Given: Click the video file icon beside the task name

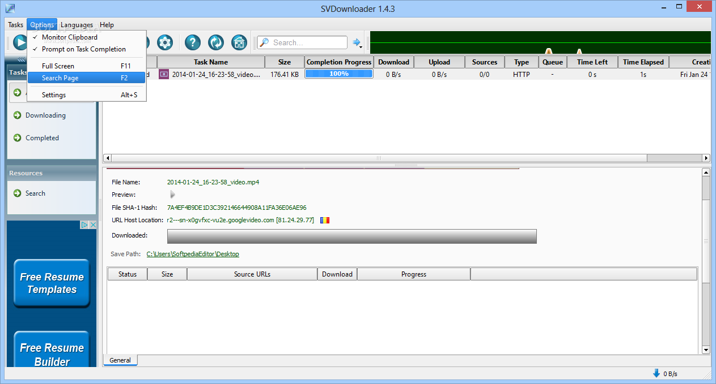Looking at the screenshot, I should [164, 74].
